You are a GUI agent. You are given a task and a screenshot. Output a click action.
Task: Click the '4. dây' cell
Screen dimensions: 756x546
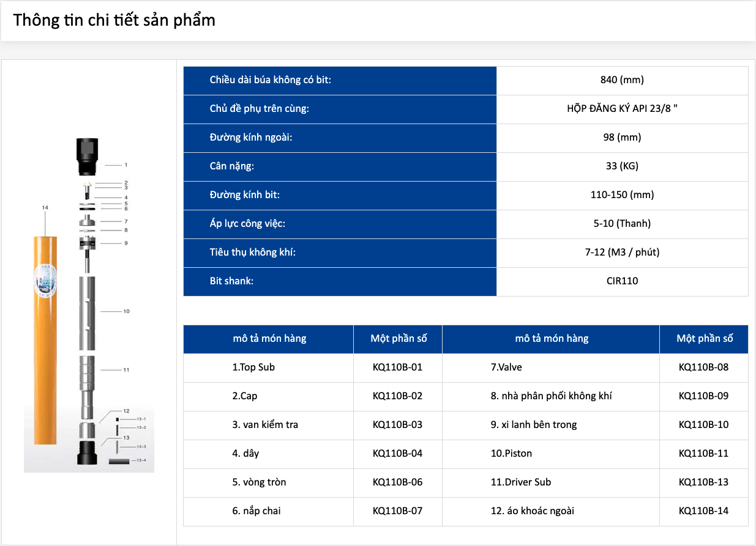tap(269, 454)
